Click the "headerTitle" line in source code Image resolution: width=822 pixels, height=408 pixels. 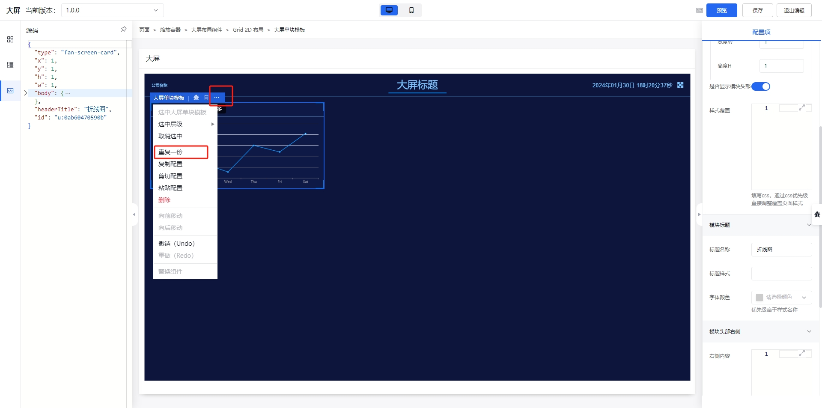click(73, 109)
